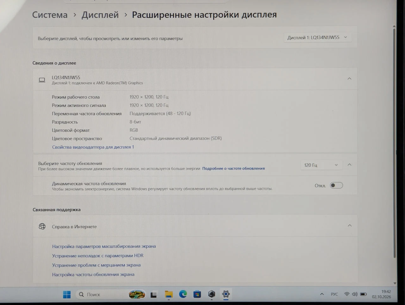405x305 pixels.
Task: Open Устранение неполадок с параметрами HDR link
Action: [x=98, y=256]
